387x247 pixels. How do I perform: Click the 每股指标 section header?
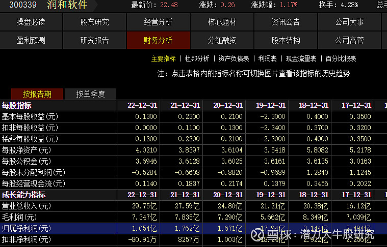[x=16, y=105]
